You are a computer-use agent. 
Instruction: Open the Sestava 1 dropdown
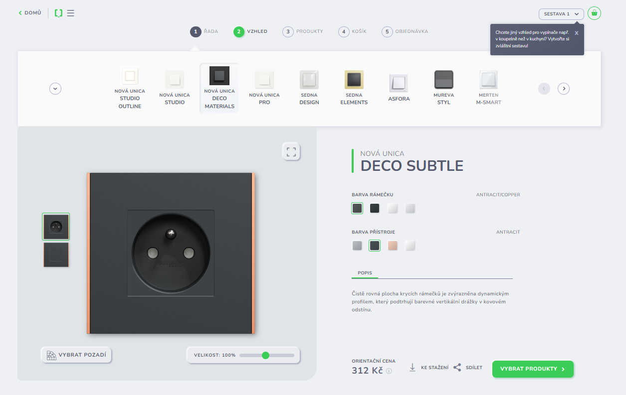tap(561, 14)
